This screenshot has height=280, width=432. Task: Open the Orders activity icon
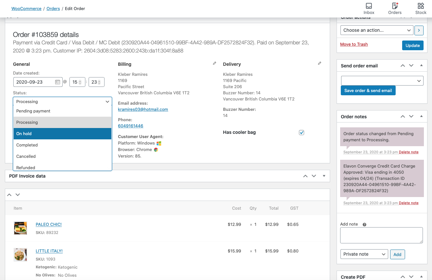[395, 8]
